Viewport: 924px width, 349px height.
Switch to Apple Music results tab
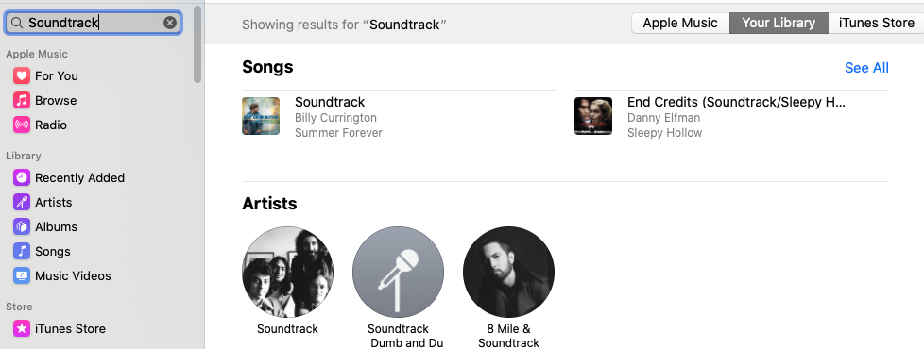point(680,23)
